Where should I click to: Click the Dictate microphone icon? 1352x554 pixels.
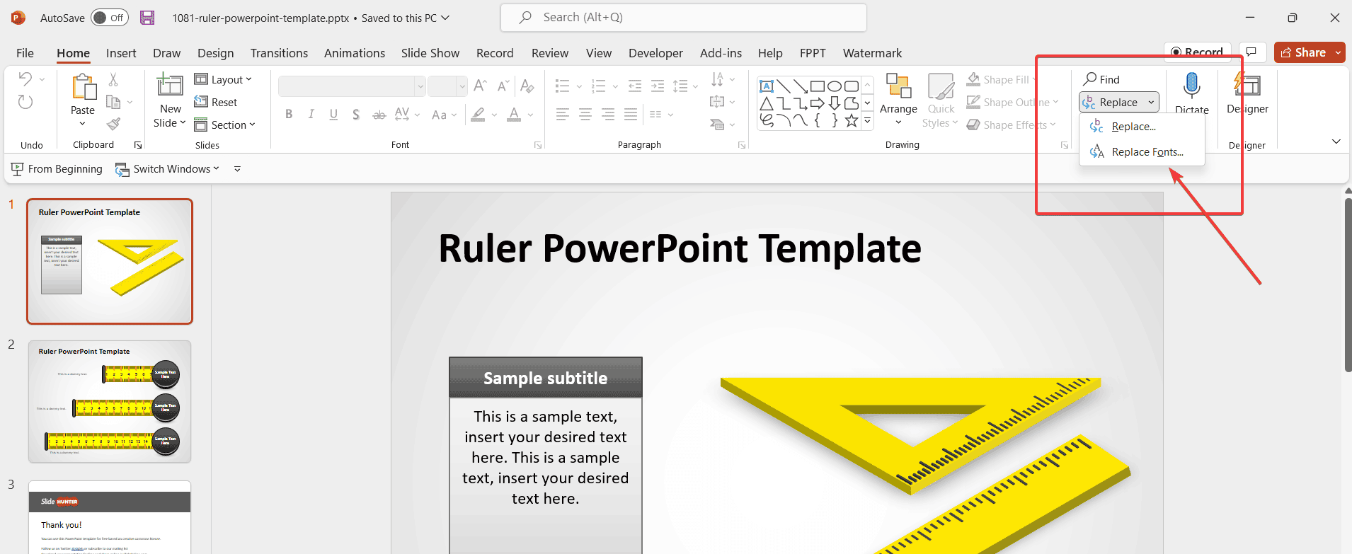(1191, 86)
